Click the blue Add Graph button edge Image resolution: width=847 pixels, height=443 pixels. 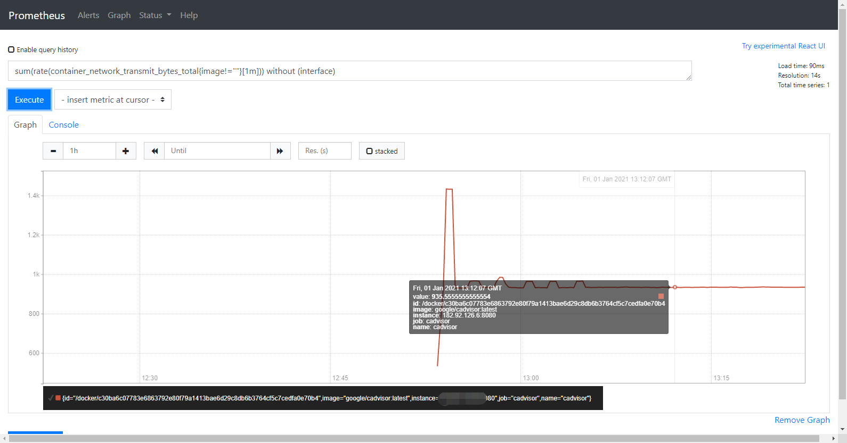[x=35, y=433]
